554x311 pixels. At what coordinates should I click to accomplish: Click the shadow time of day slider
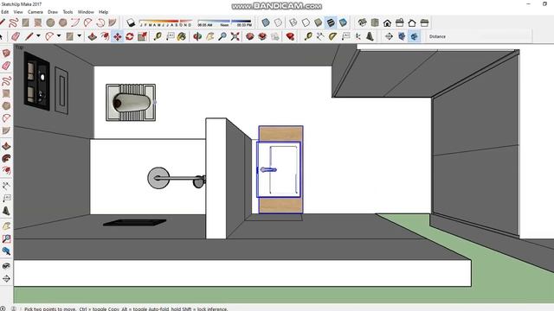click(x=224, y=23)
